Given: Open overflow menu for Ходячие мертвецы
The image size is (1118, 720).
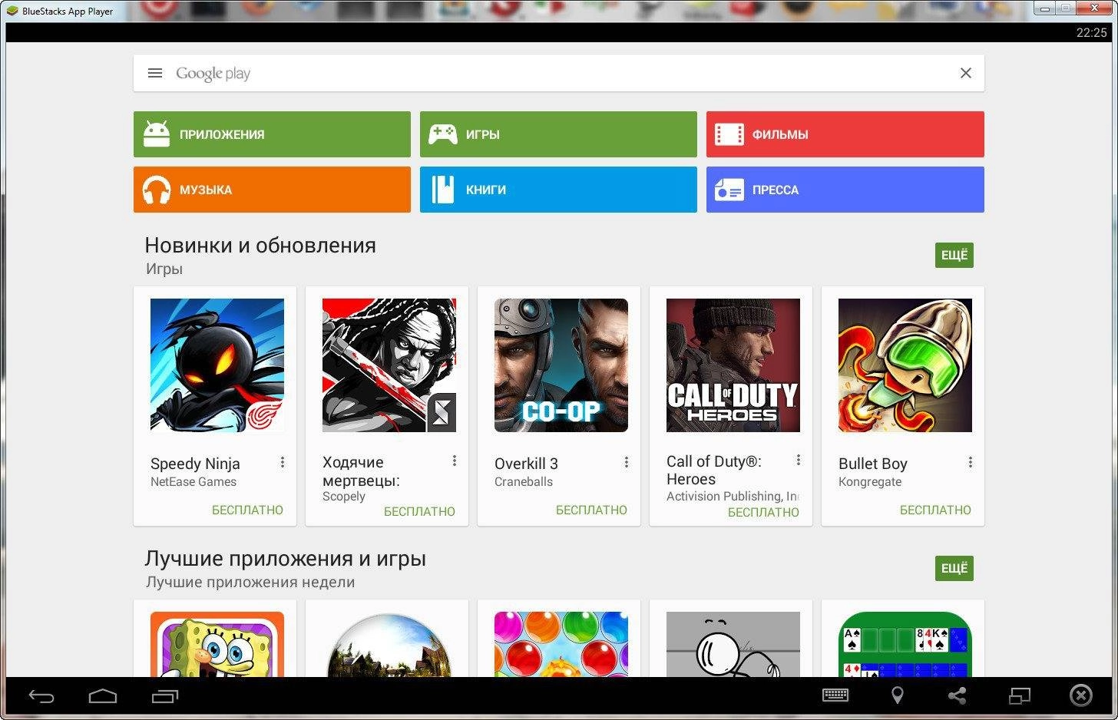Looking at the screenshot, I should point(455,461).
